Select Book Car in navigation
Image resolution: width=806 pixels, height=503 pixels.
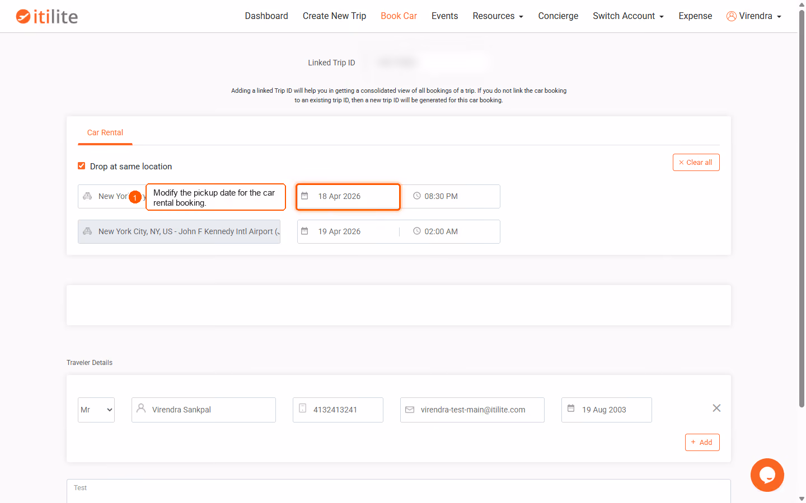point(399,16)
